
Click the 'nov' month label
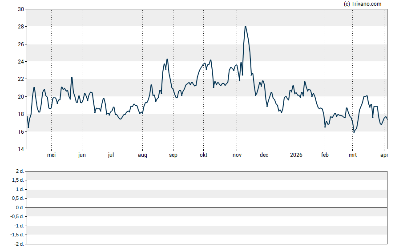237,155
